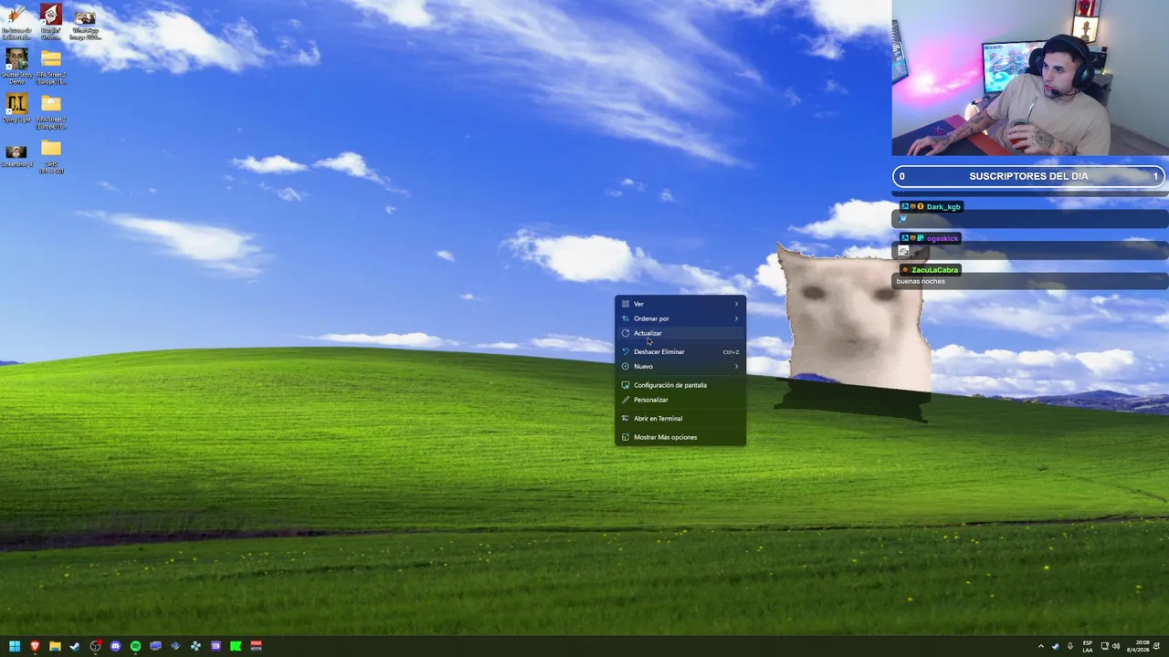Click the refresh icon beside Actualizar

pos(626,333)
